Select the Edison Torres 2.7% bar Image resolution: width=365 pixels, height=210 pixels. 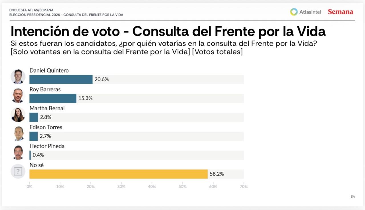coord(34,136)
